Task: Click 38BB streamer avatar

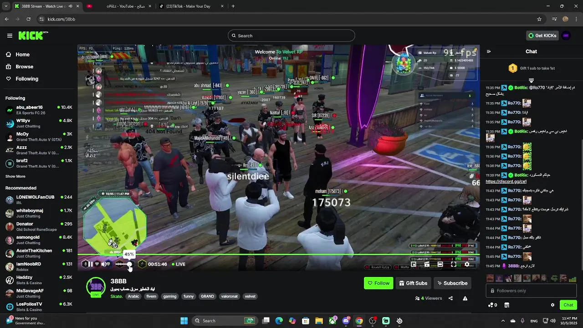Action: pyautogui.click(x=96, y=287)
